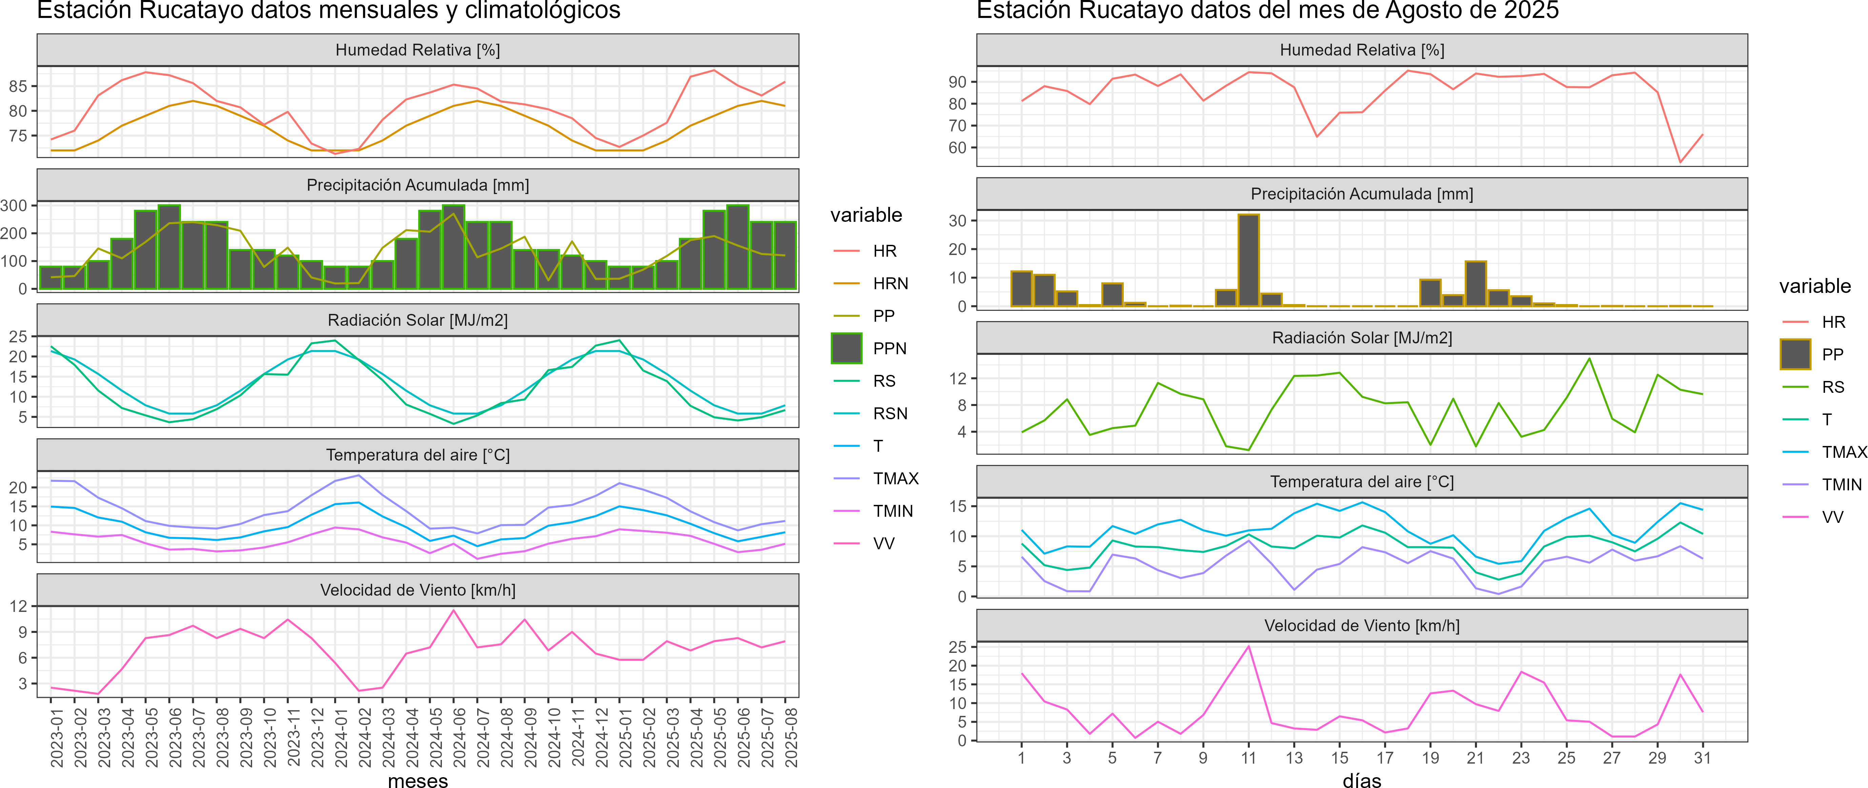This screenshot has width=1868, height=788.
Task: Click the PPN gray legend box
Action: click(846, 348)
